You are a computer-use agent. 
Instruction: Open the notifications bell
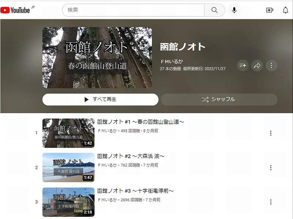pos(285,10)
